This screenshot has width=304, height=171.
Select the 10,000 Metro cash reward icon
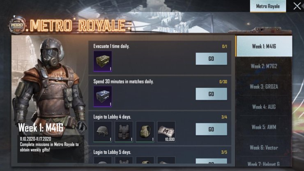tap(166, 132)
